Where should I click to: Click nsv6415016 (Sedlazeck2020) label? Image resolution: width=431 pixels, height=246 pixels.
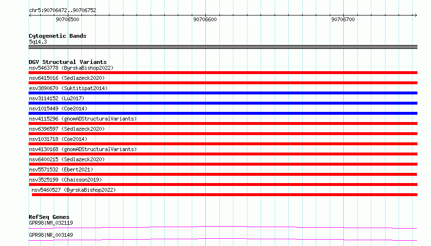67,78
